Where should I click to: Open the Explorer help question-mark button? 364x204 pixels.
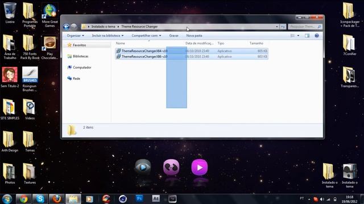[x=317, y=36]
